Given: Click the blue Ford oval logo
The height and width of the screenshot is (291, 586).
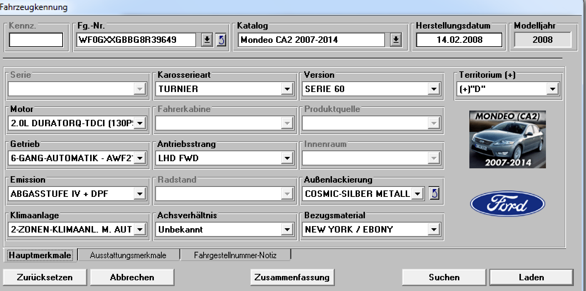Looking at the screenshot, I should (x=507, y=204).
